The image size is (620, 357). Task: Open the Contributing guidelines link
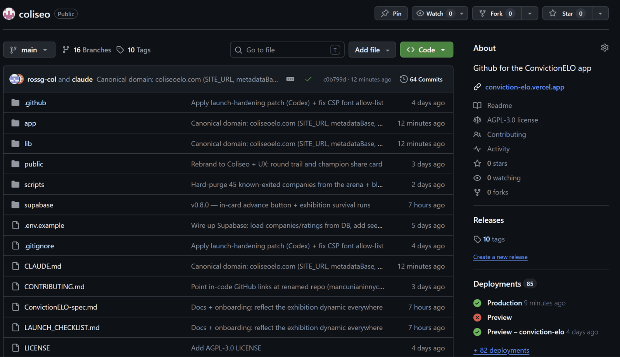tap(506, 134)
